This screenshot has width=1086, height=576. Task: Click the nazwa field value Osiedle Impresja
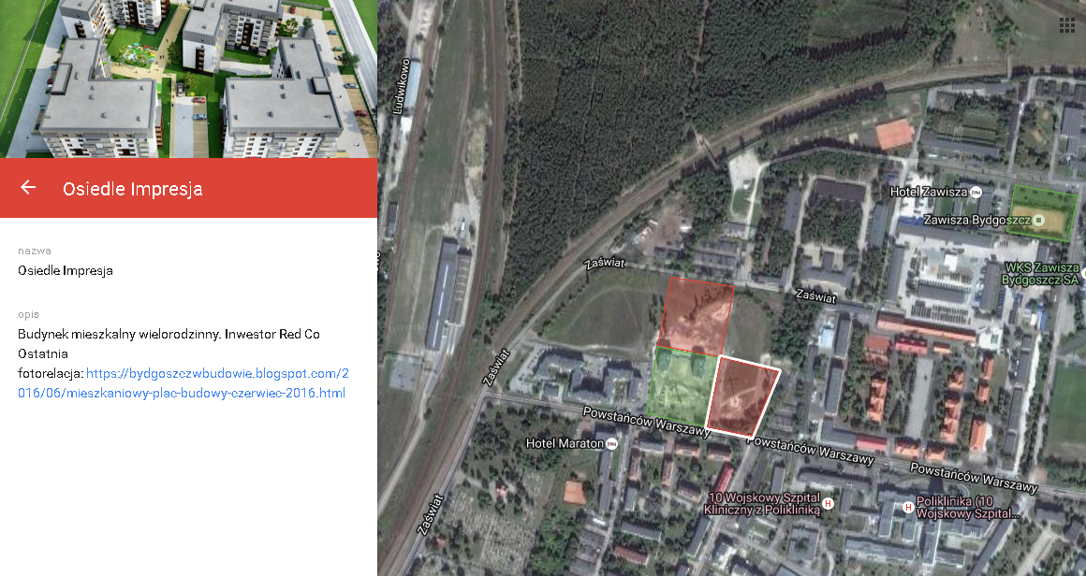[x=66, y=270]
